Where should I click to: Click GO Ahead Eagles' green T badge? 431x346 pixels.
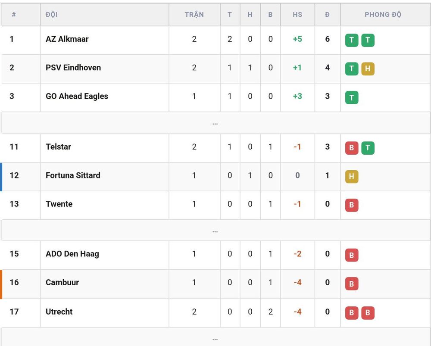[352, 97]
